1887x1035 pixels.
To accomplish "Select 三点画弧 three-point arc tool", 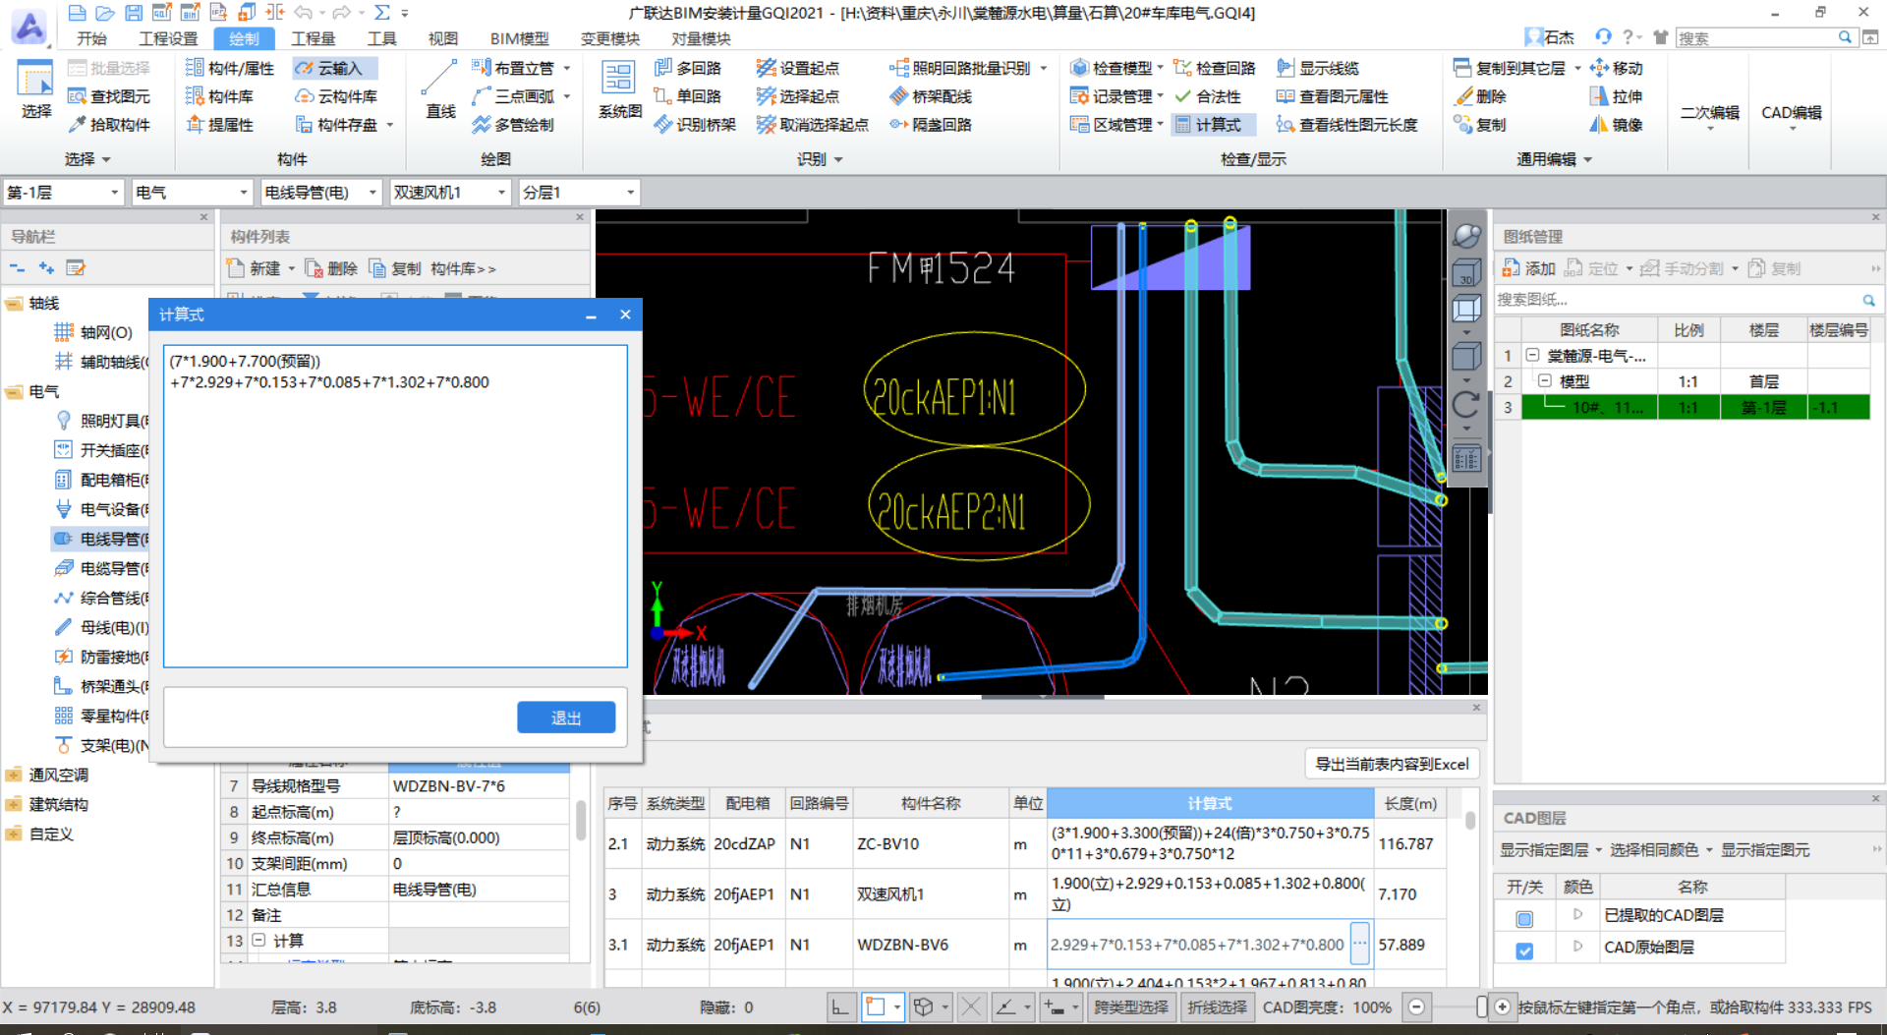I will (514, 96).
